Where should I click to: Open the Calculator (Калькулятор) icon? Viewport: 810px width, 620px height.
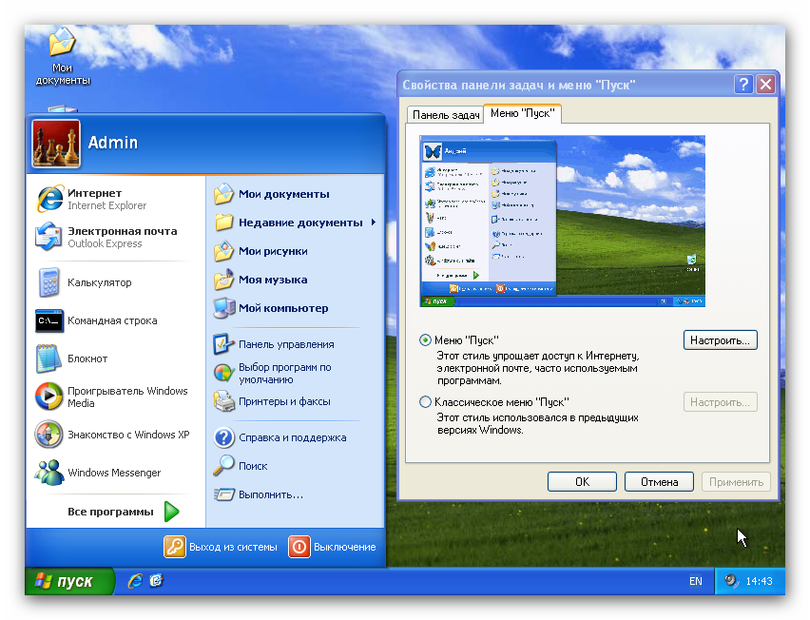pyautogui.click(x=49, y=282)
